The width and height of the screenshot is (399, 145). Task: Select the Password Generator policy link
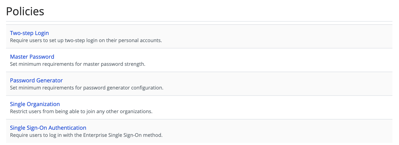tap(36, 81)
